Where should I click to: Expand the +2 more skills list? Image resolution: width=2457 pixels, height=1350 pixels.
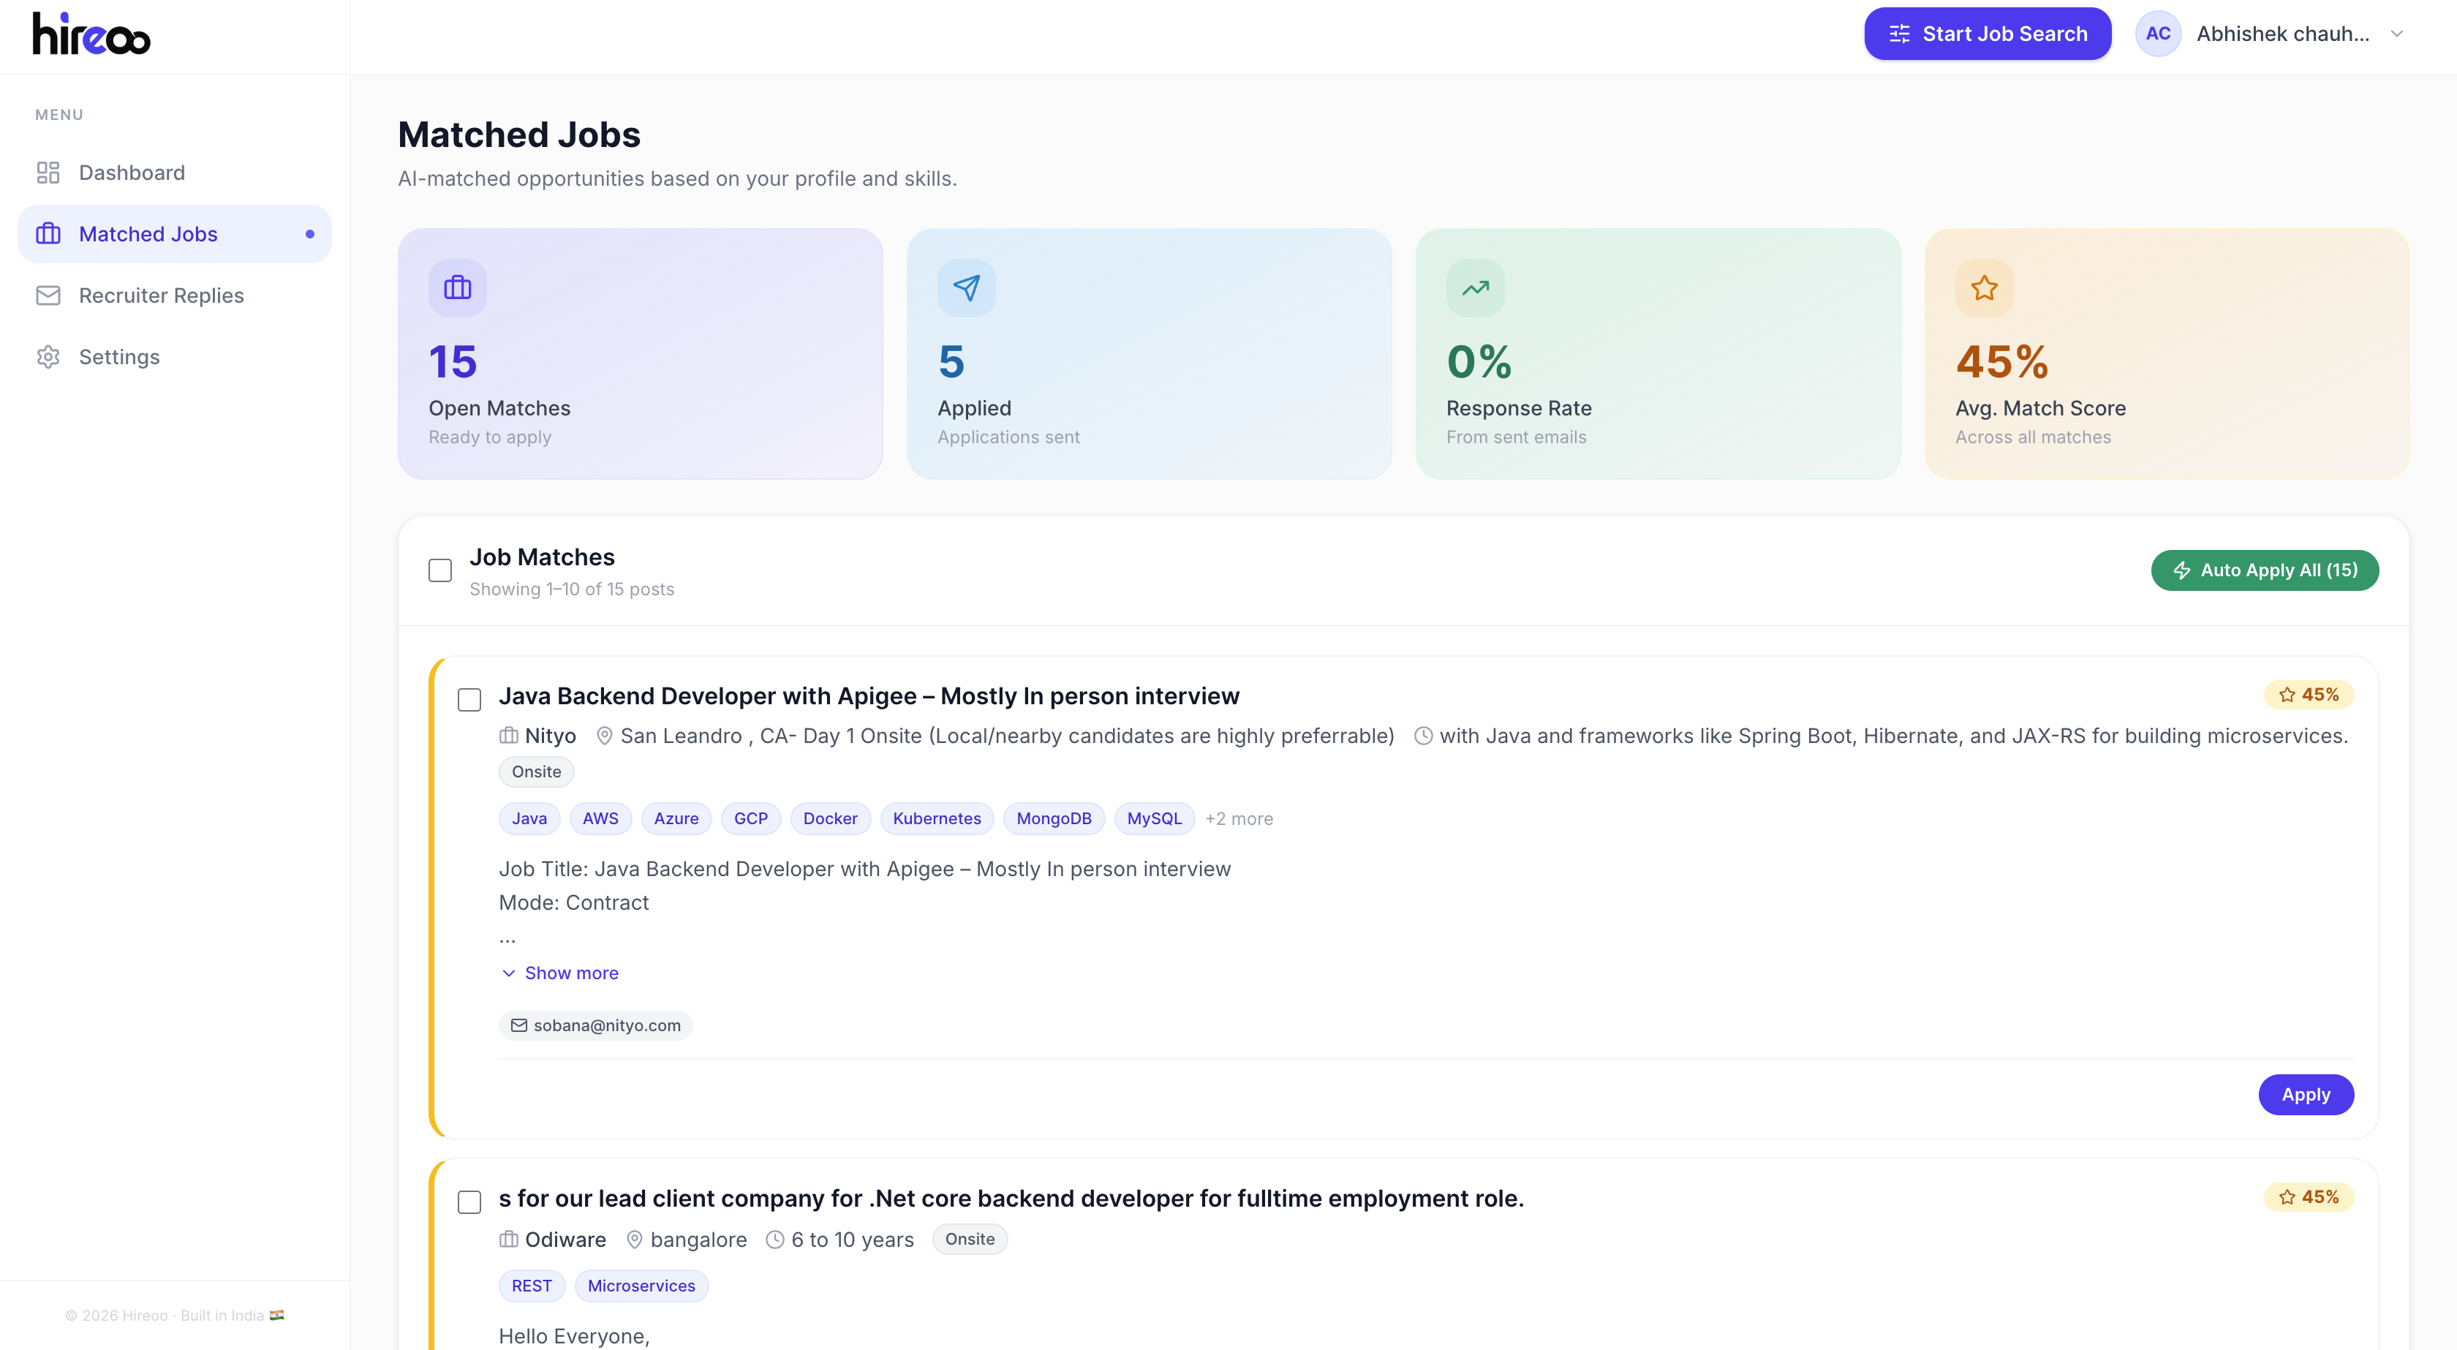pos(1239,818)
